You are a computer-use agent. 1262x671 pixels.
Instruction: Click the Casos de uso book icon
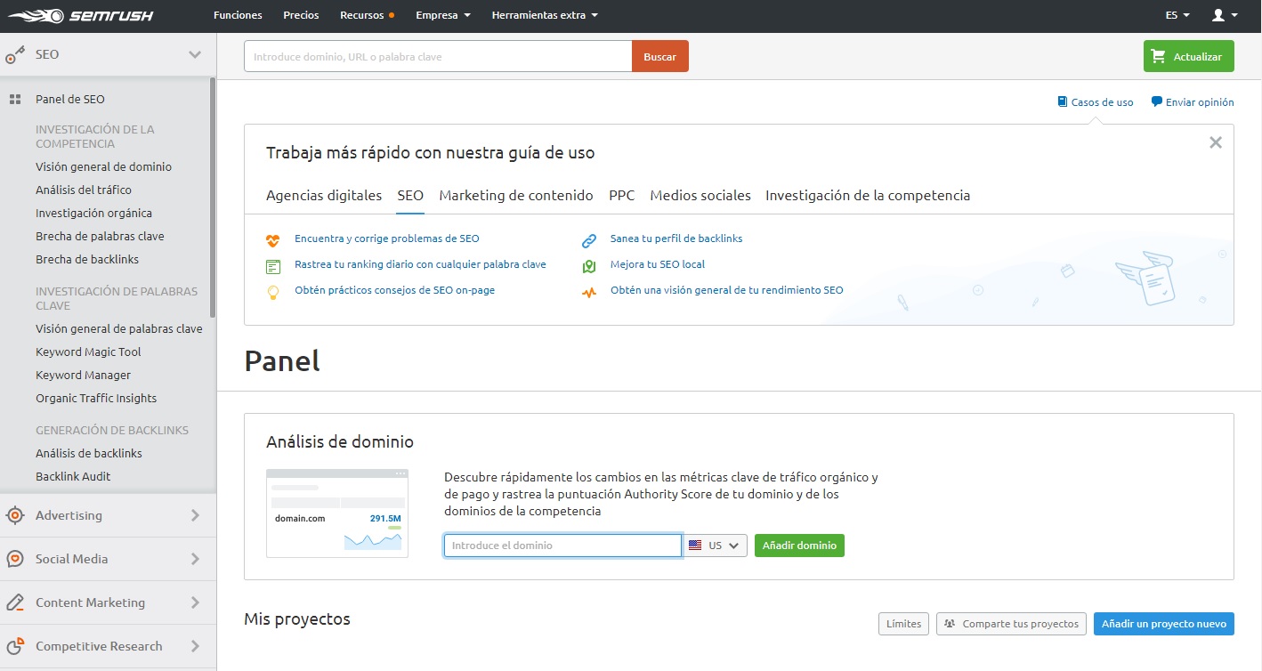coord(1063,101)
